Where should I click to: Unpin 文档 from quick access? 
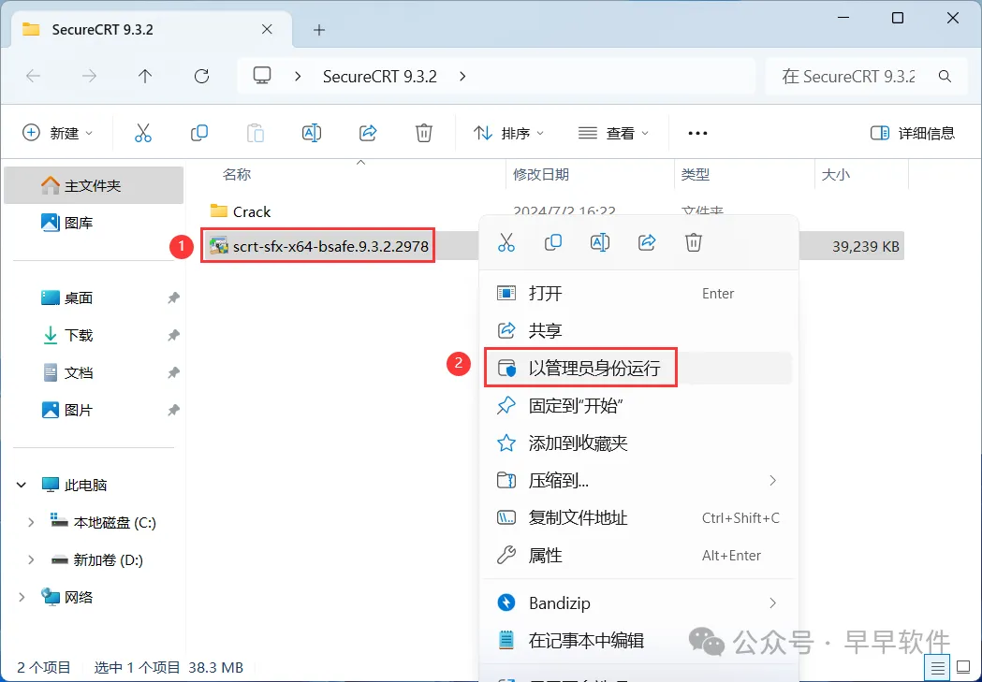pyautogui.click(x=173, y=373)
